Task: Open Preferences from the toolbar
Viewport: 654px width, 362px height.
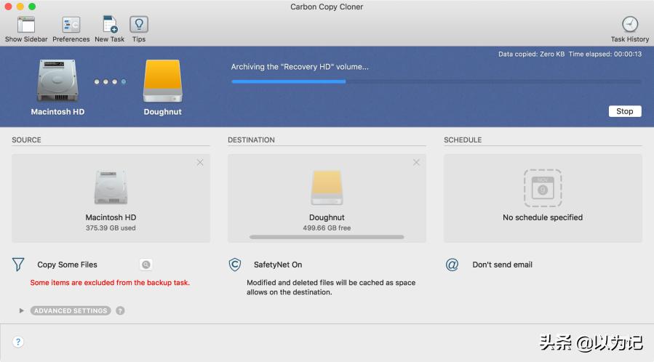Action: (71, 25)
